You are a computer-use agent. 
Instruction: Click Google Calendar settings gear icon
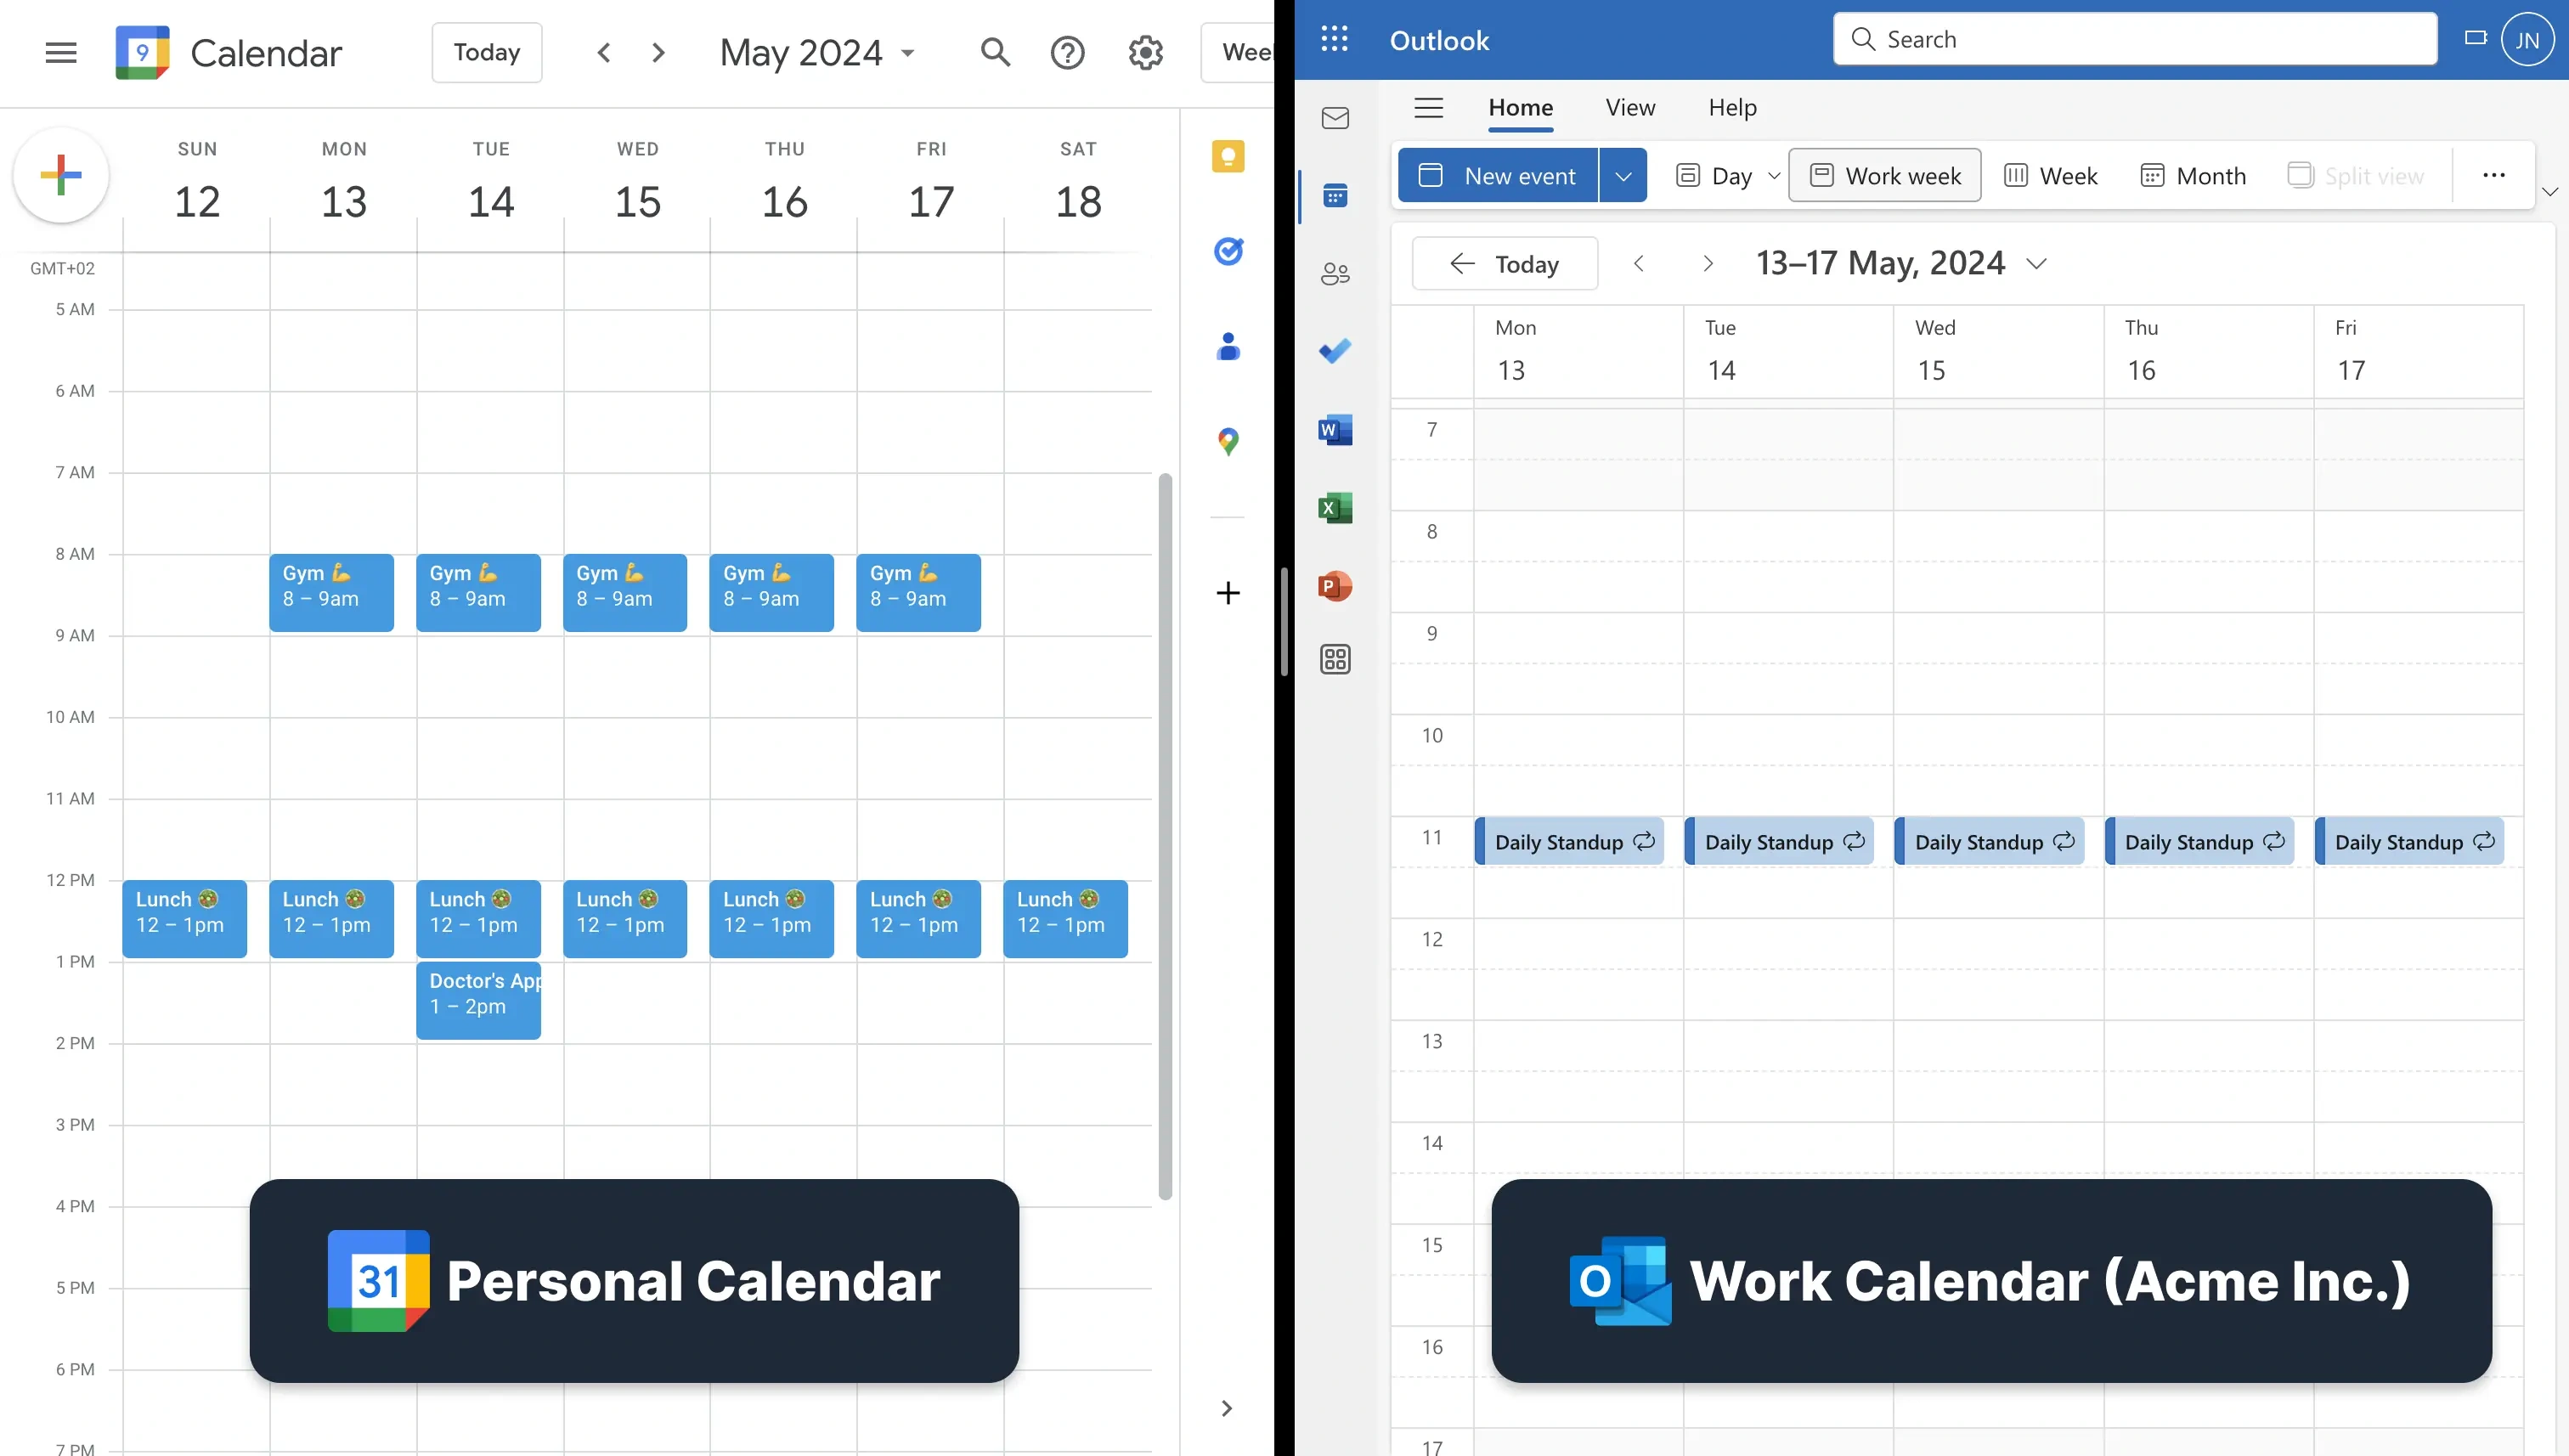pos(1143,53)
